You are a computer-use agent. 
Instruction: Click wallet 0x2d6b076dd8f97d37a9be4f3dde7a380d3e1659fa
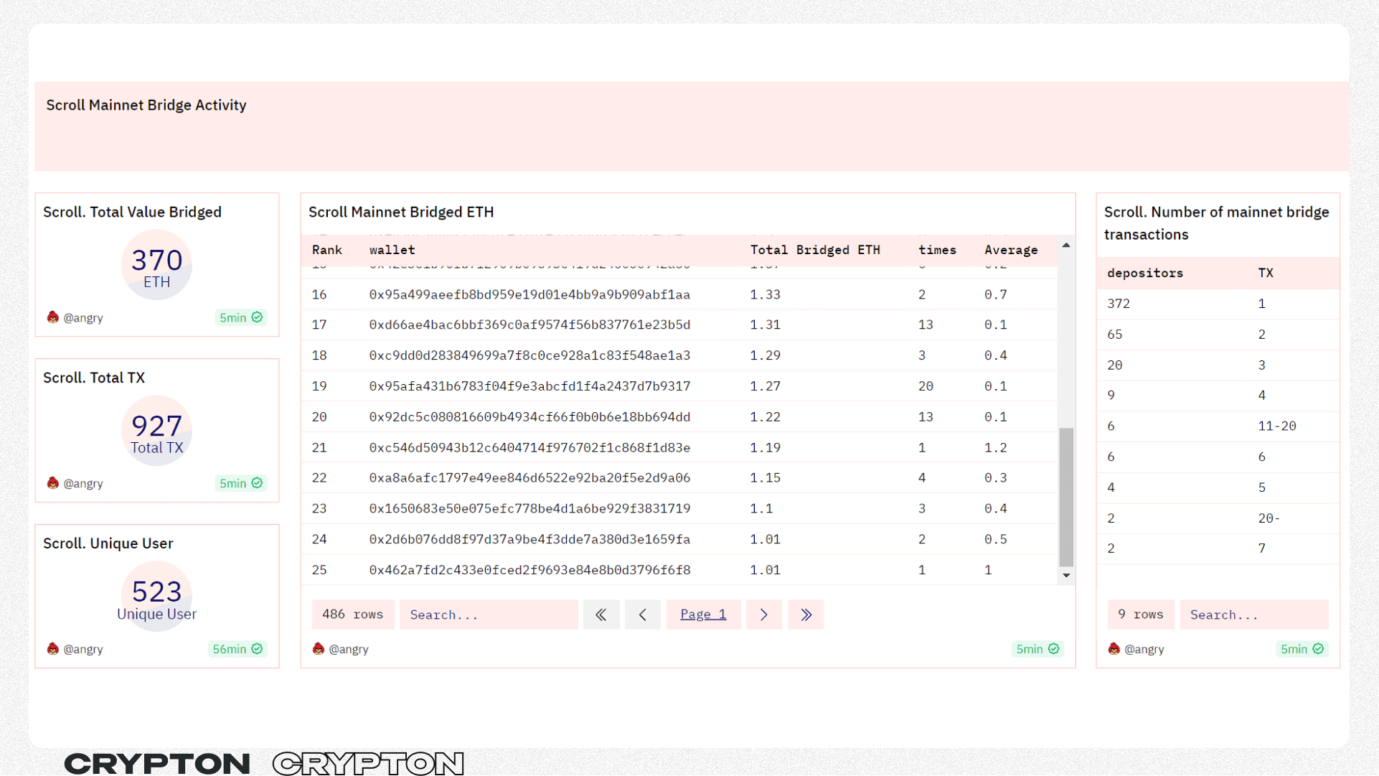[530, 540]
